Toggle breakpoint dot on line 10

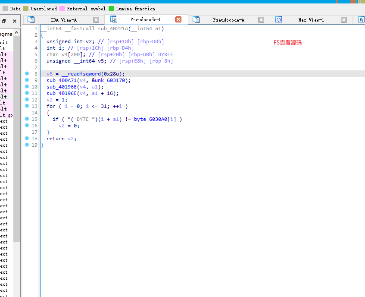27,86
